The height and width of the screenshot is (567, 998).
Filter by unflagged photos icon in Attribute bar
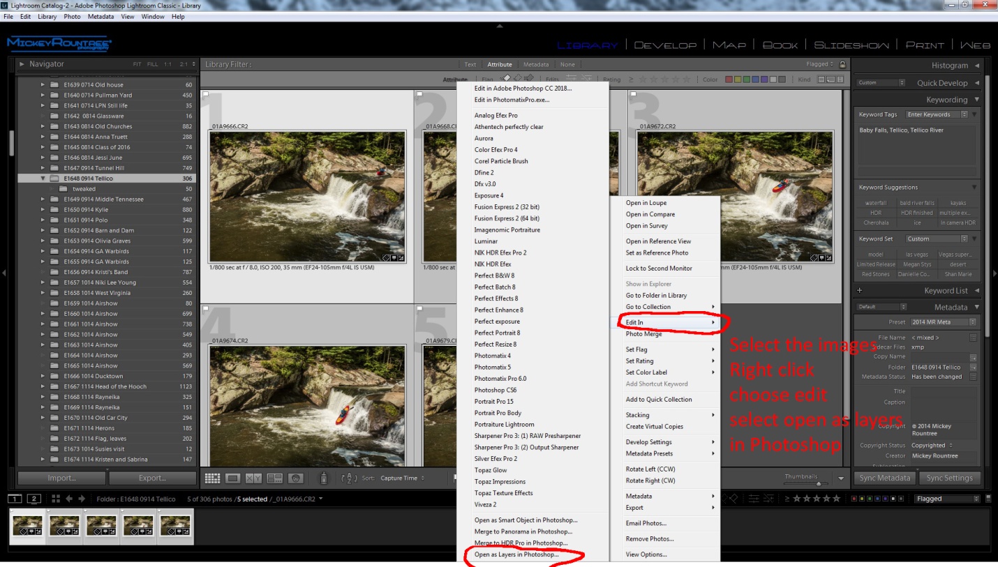click(517, 79)
